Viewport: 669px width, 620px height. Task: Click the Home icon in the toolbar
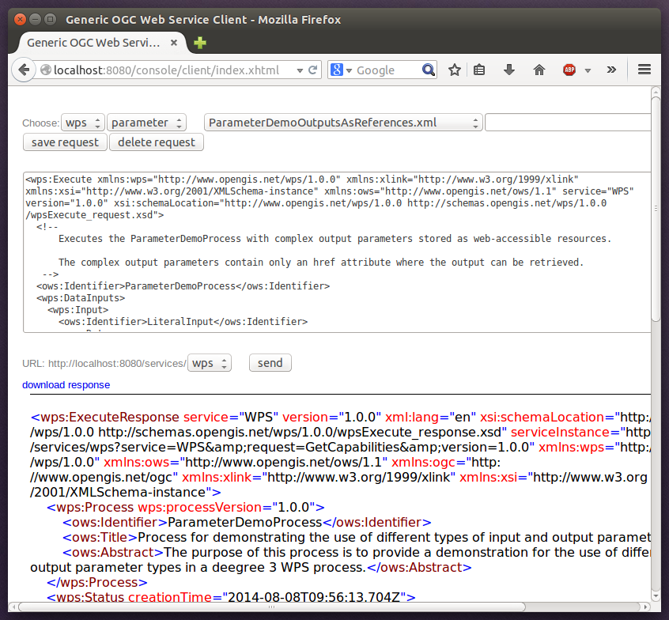[539, 70]
